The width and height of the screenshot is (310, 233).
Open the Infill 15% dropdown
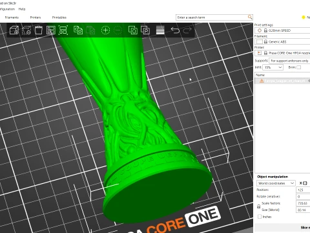(x=273, y=67)
